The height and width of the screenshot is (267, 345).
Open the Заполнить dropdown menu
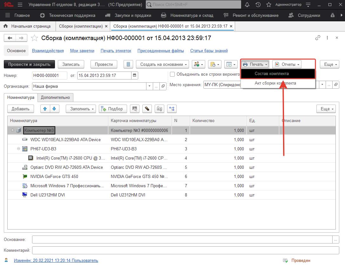point(81,109)
